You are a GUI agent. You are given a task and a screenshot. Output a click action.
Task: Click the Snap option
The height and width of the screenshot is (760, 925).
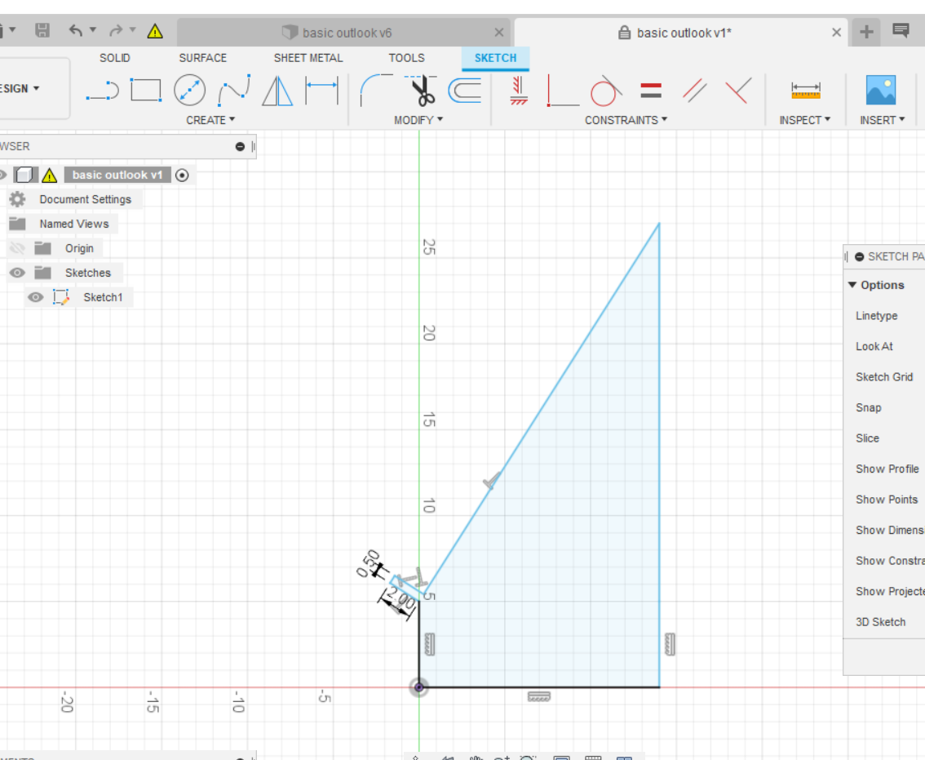click(869, 408)
